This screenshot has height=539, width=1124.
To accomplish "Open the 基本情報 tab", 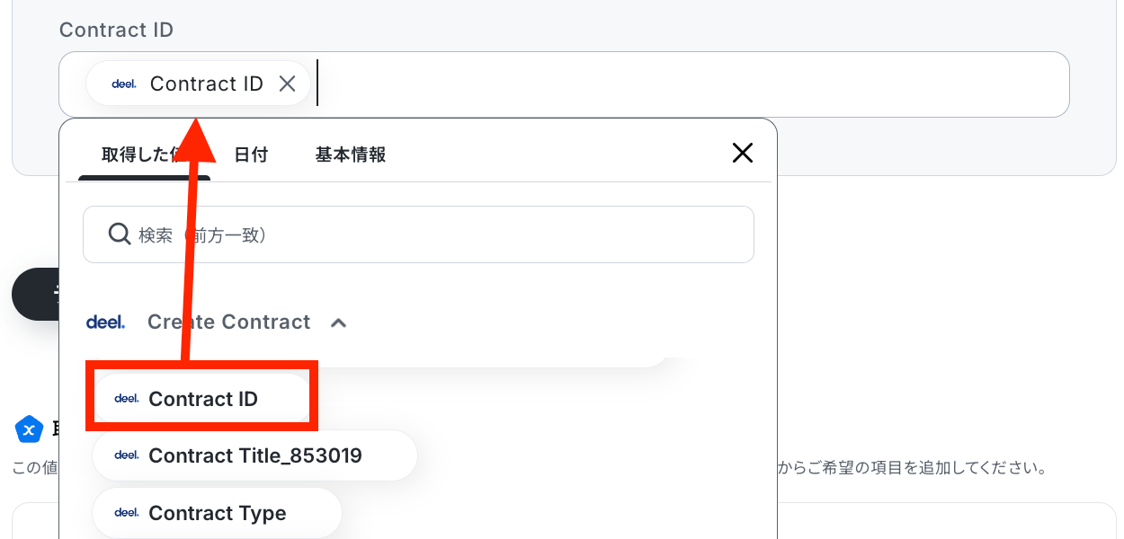I will pyautogui.click(x=351, y=155).
